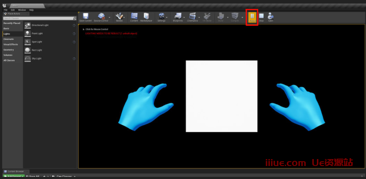Click the Modes toolbar icon

click(119, 16)
